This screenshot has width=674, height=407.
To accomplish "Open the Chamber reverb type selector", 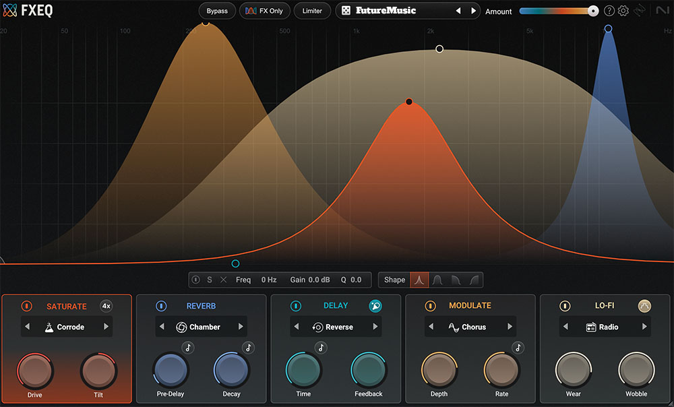I will click(x=201, y=327).
